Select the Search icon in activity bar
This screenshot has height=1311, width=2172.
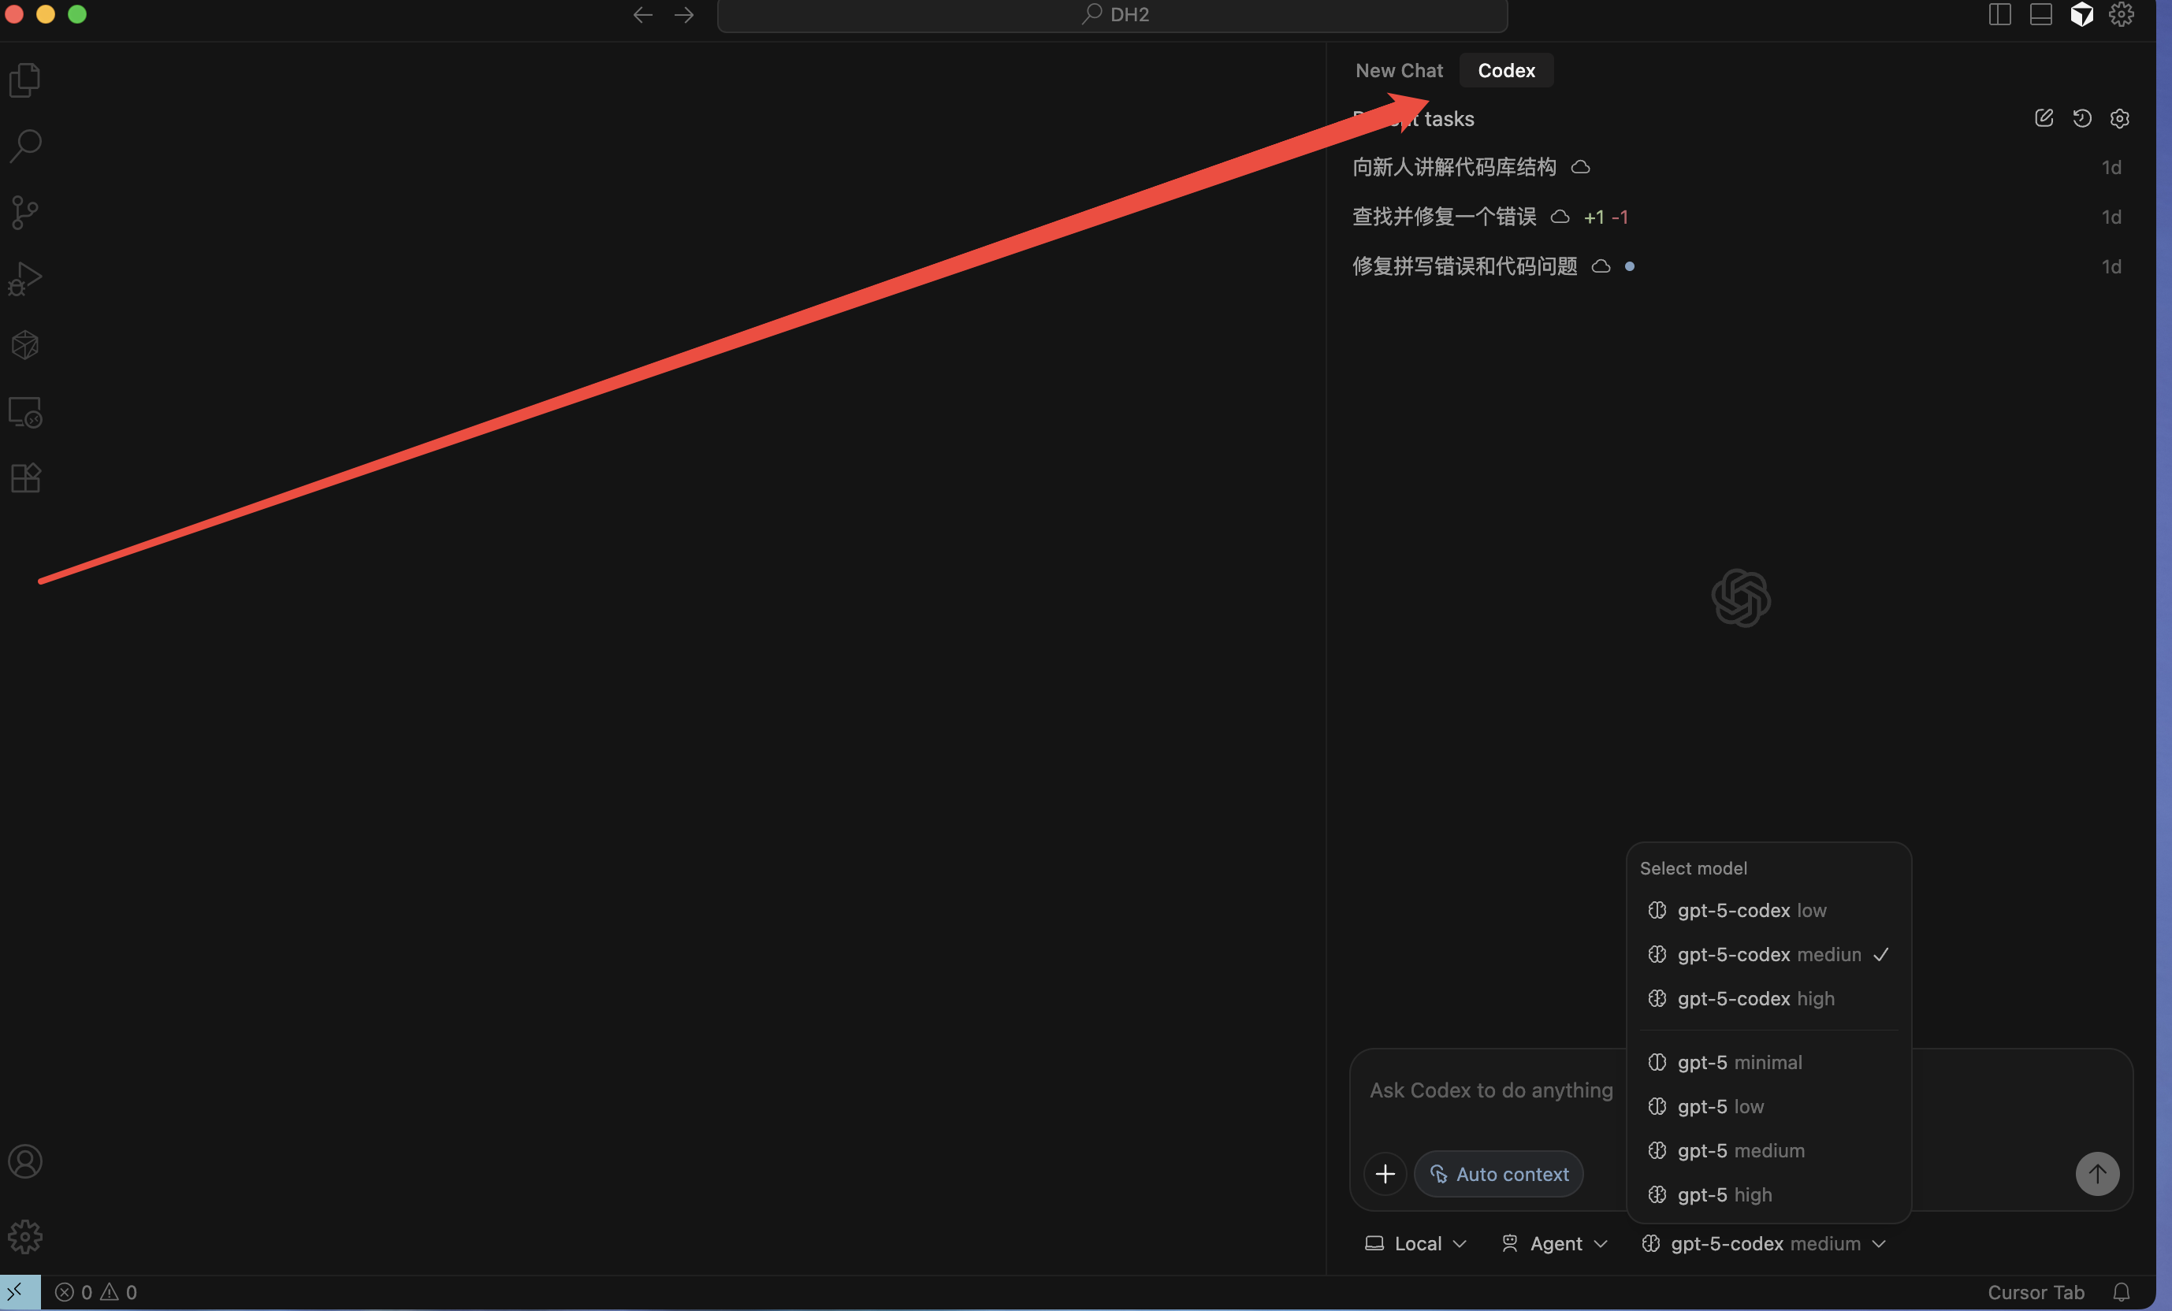(x=24, y=146)
